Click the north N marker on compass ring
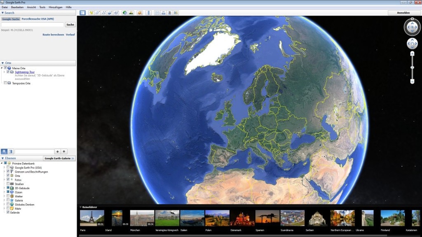This screenshot has height=237, width=422. pos(412,19)
